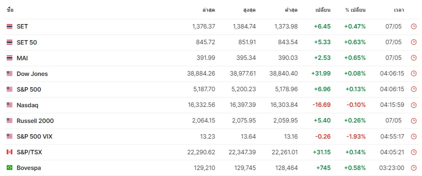
Task: Sort by the เวลา column header
Action: click(x=399, y=10)
